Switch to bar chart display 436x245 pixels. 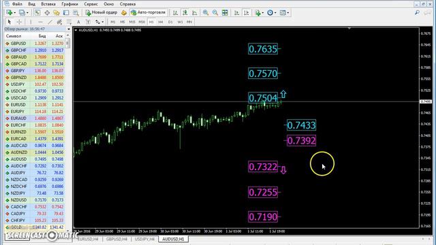[x=175, y=12]
